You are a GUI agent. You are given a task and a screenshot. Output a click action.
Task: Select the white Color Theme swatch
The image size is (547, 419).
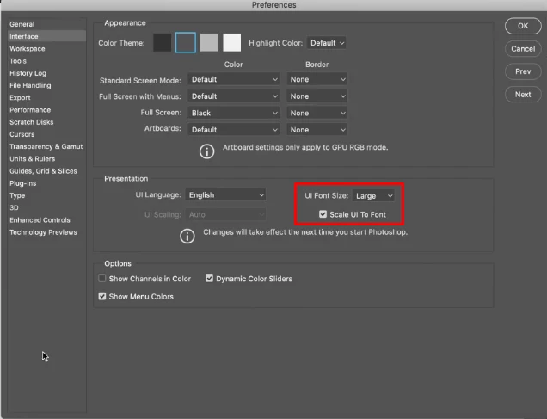pyautogui.click(x=231, y=42)
